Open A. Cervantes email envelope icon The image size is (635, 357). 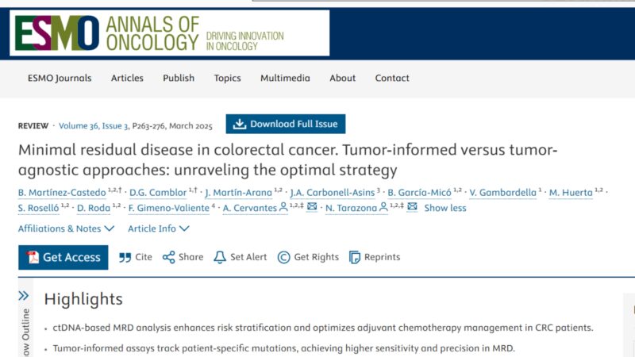312,206
